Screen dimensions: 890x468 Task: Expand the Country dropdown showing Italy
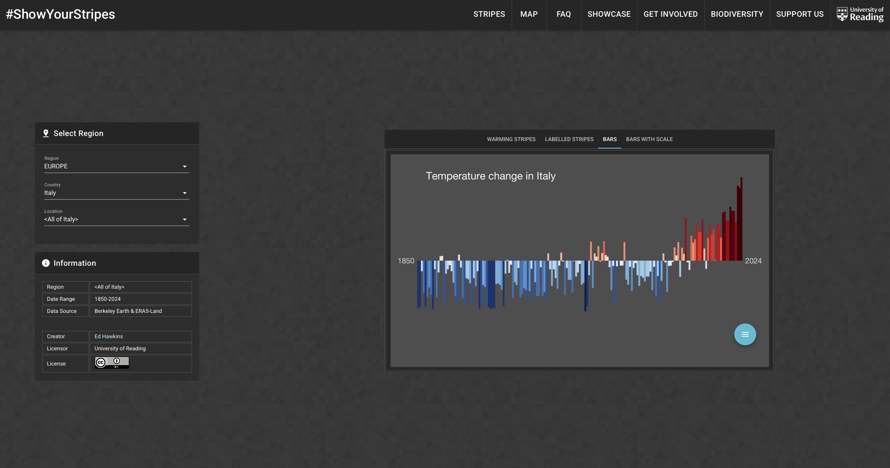pyautogui.click(x=116, y=193)
